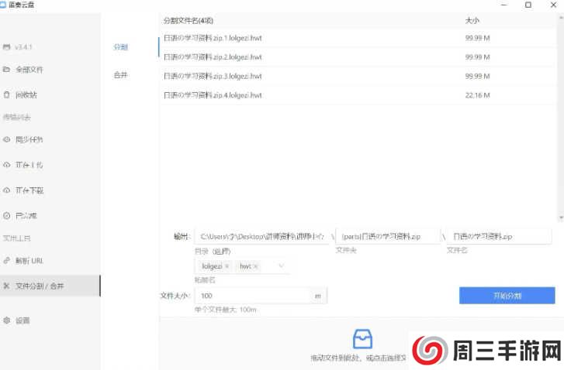Viewport: 564px width, 370px height.
Task: Click the file list vertical scrollbar
Action: [x=560, y=116]
